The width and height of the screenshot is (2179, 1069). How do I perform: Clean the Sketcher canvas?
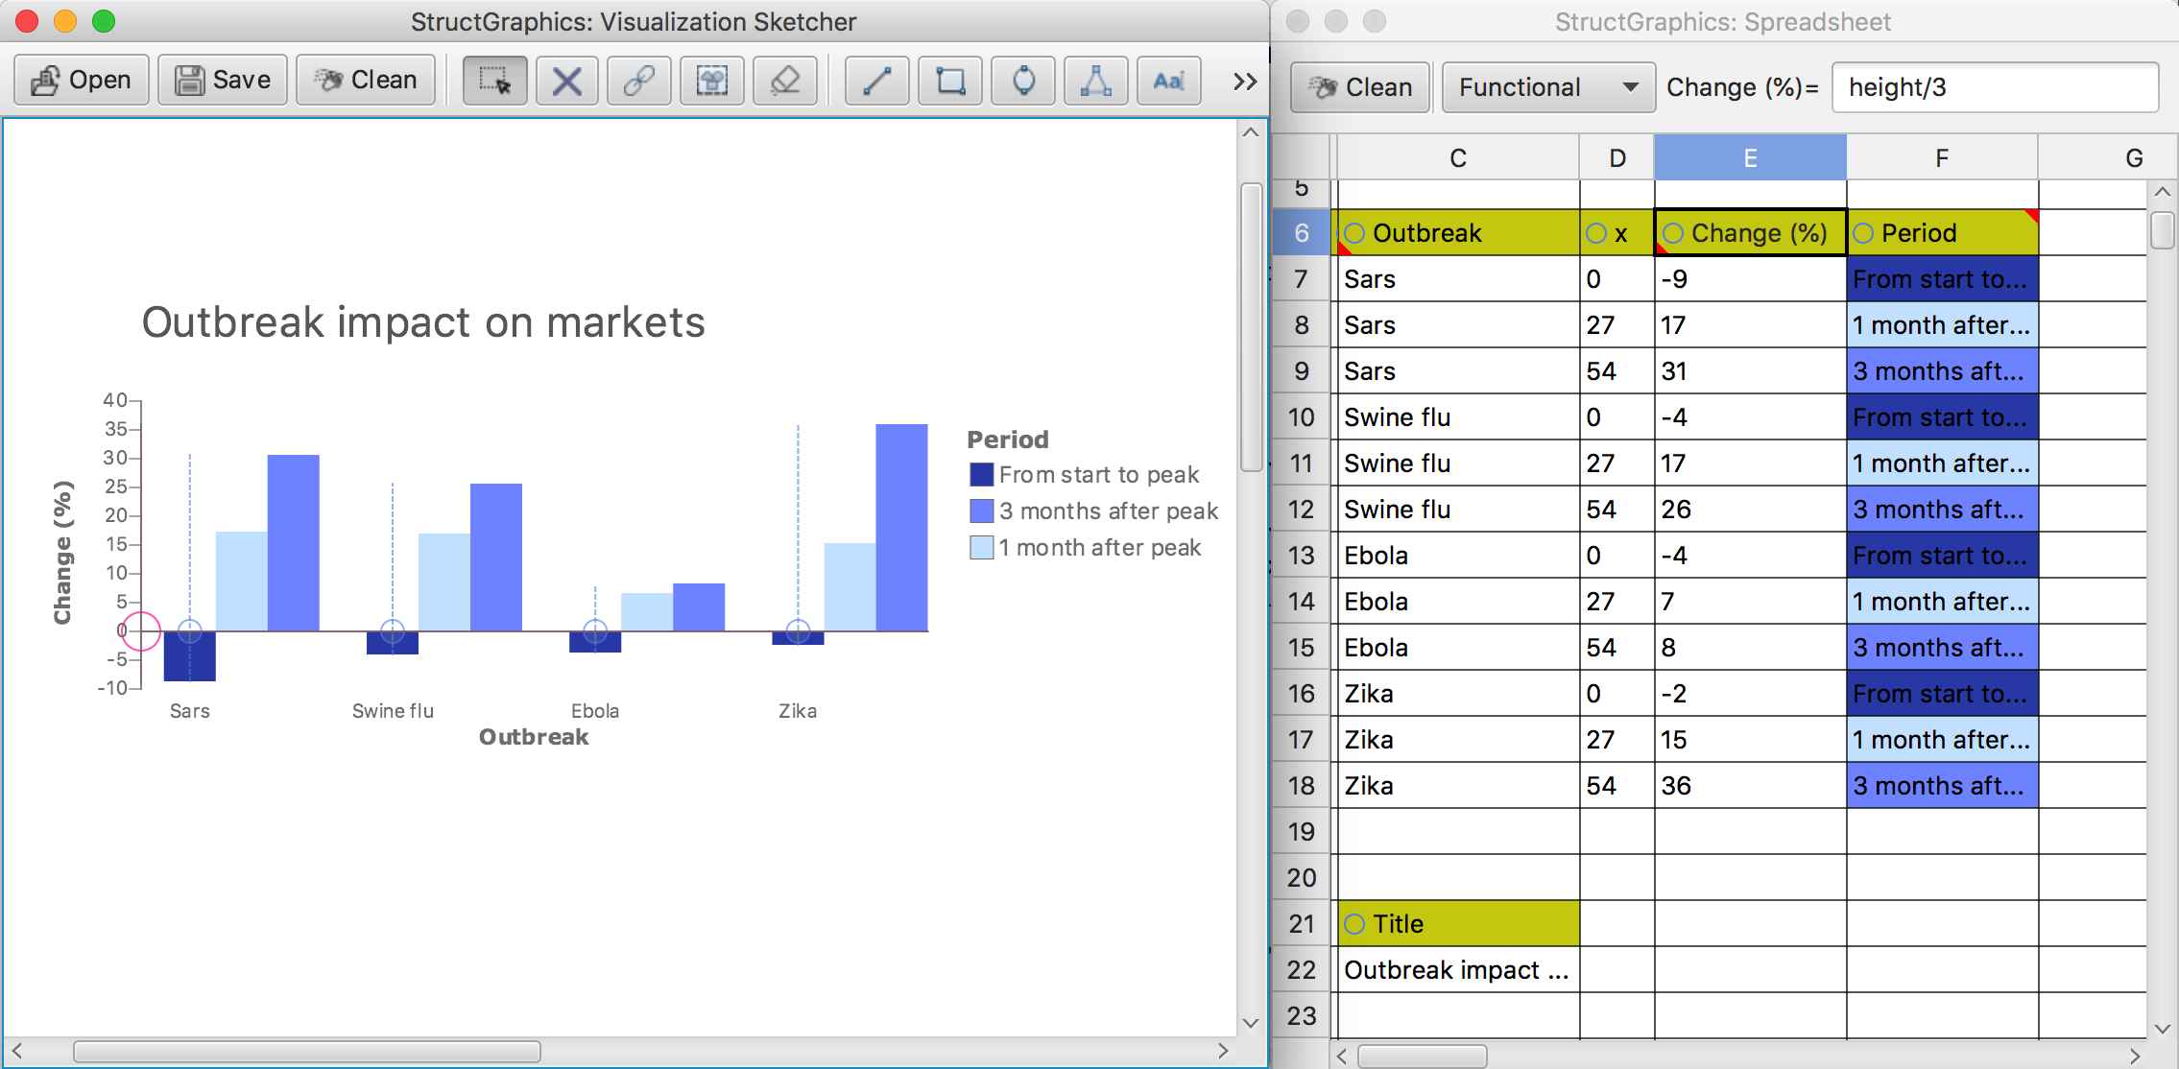click(x=366, y=81)
